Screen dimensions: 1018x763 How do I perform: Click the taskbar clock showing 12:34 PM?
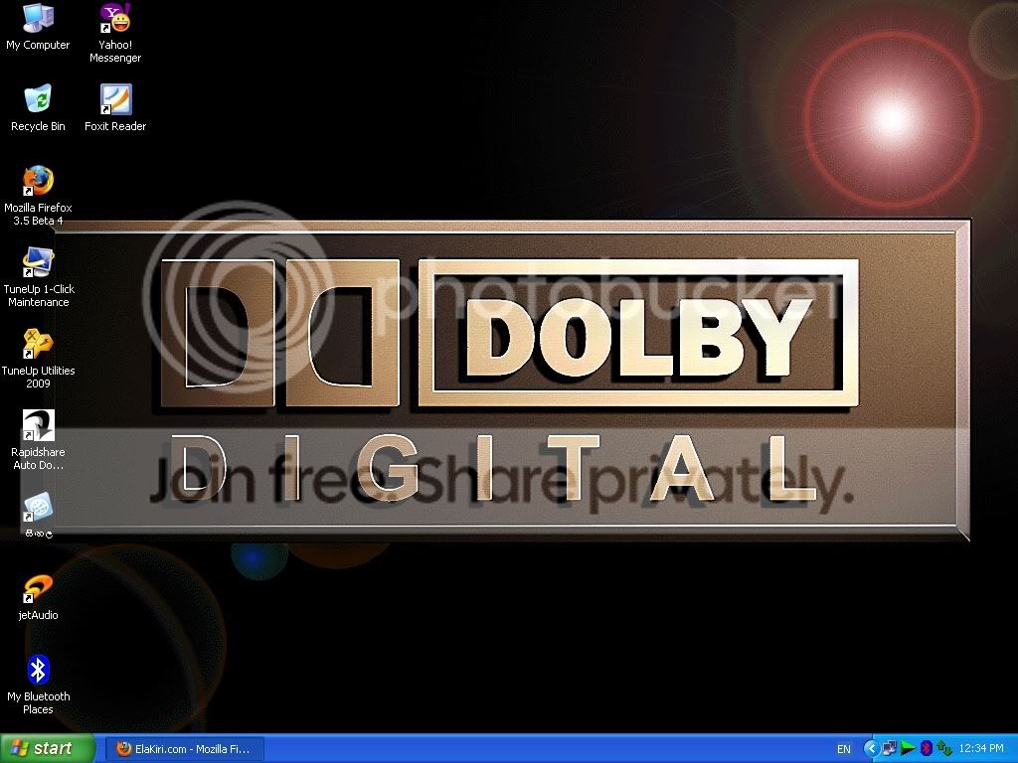981,749
